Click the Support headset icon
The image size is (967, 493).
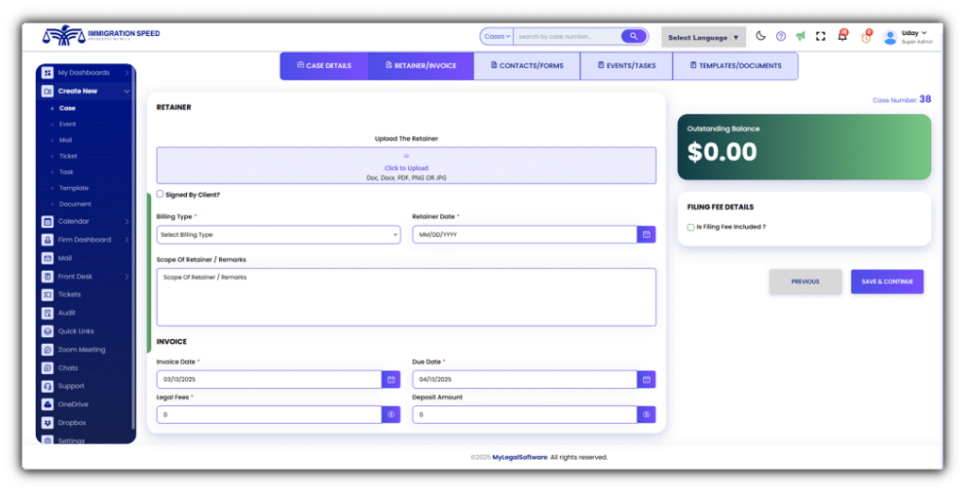[47, 386]
